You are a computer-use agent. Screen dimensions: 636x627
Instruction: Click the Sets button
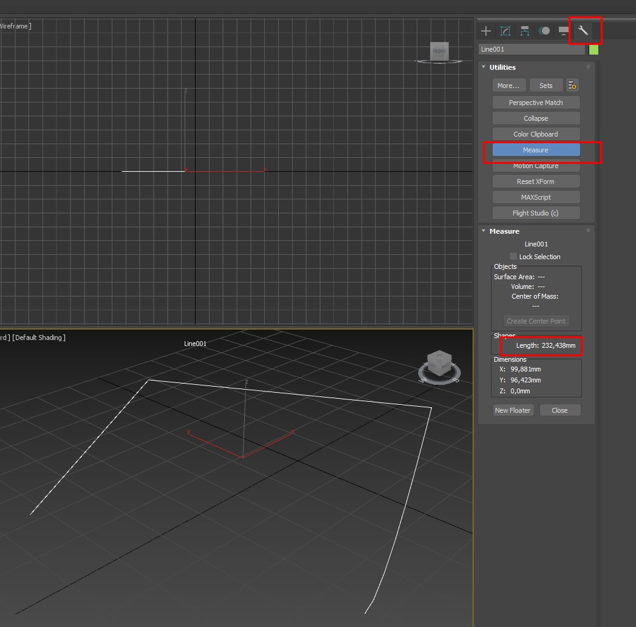546,86
